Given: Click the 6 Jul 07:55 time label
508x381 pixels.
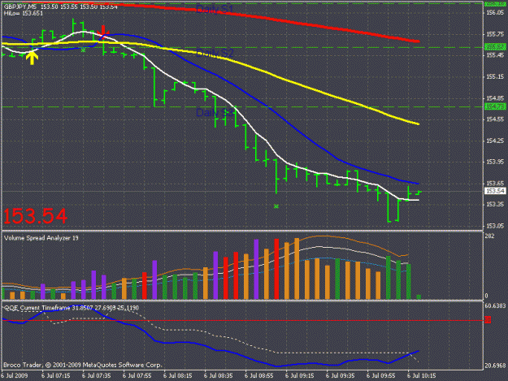Looking at the screenshot, I should tap(137, 376).
